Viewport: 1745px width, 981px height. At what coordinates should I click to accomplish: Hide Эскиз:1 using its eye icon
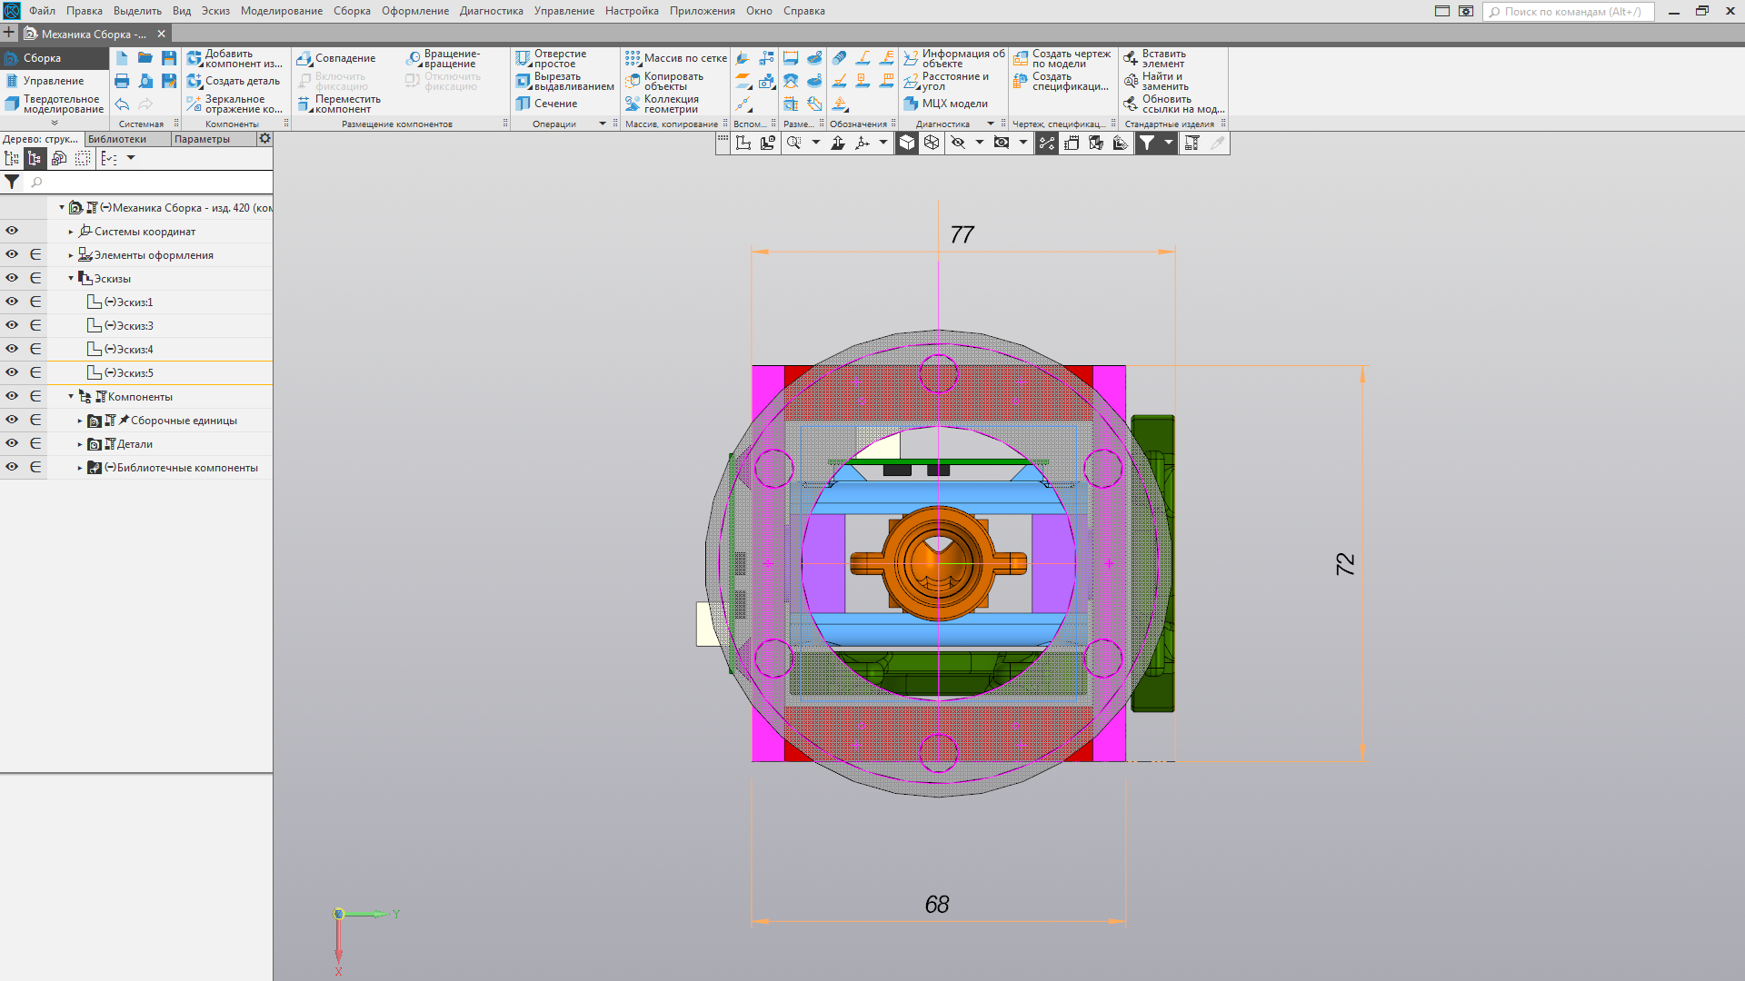(x=12, y=302)
